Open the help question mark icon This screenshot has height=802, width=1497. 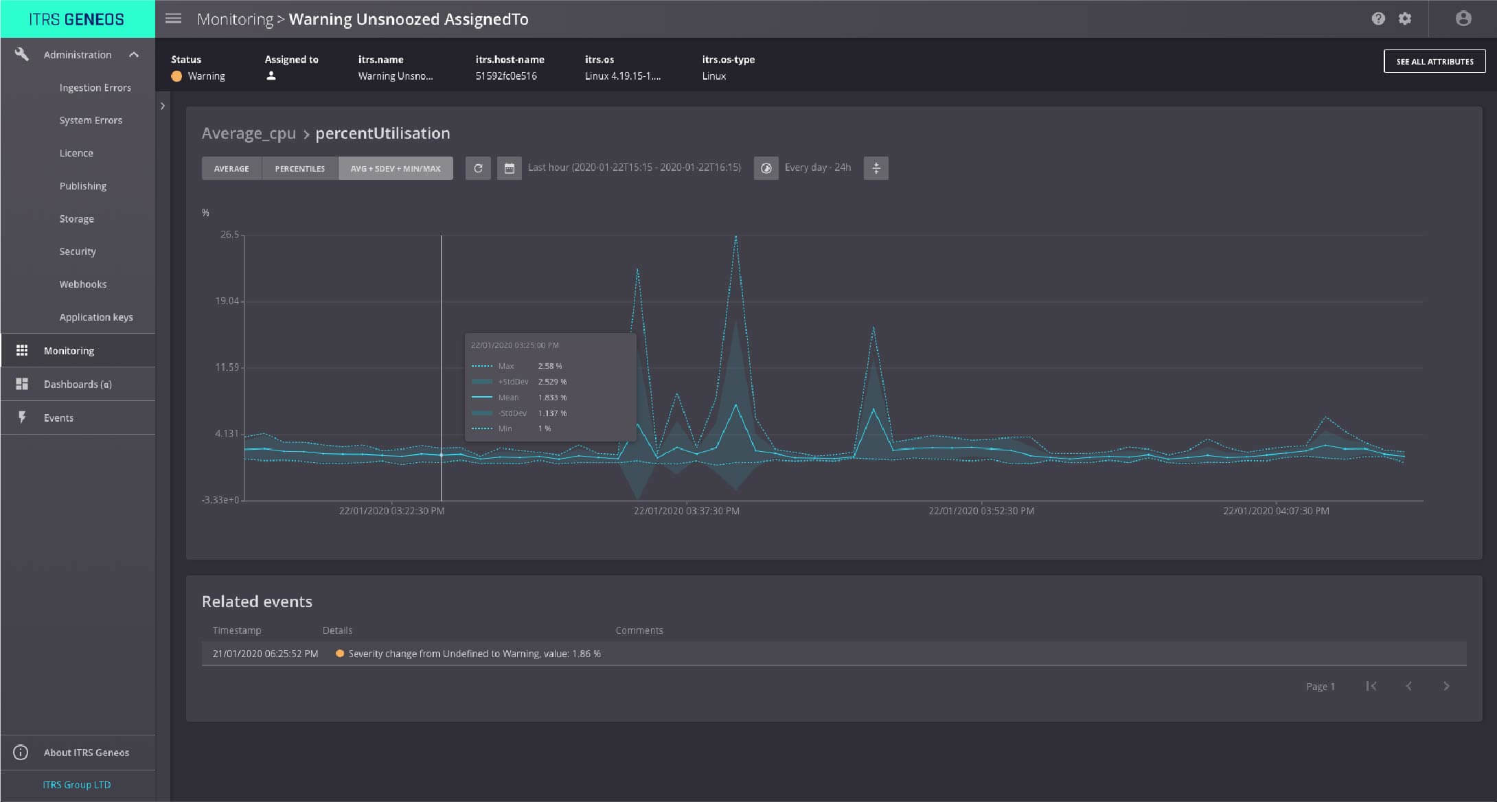(x=1378, y=19)
